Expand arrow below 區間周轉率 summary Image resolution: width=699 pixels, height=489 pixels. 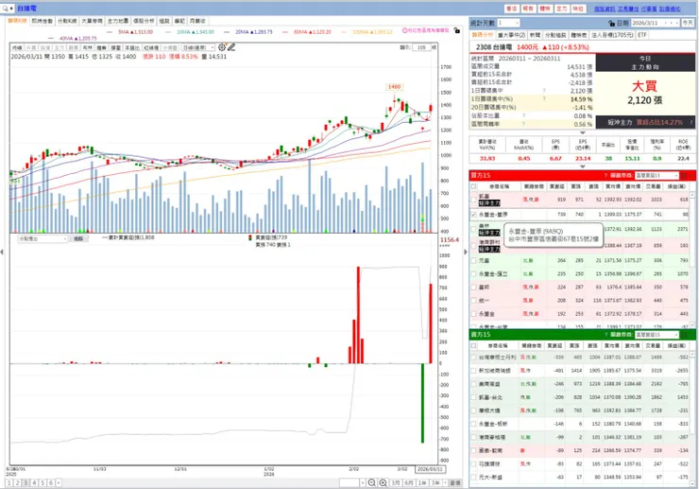point(583,132)
